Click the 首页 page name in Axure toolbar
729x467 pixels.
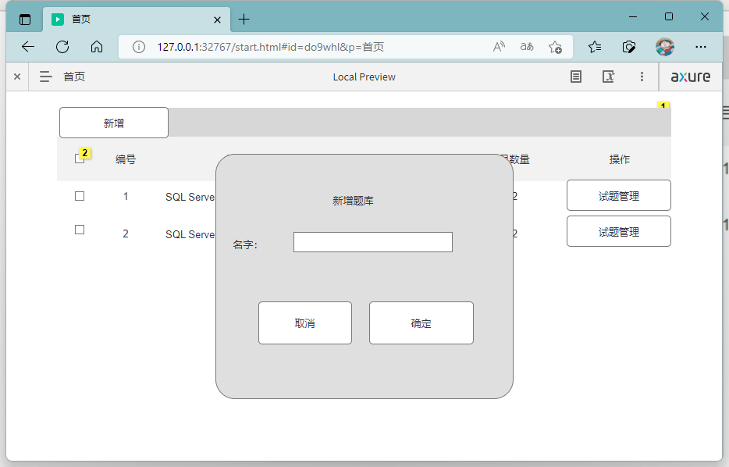pos(74,77)
